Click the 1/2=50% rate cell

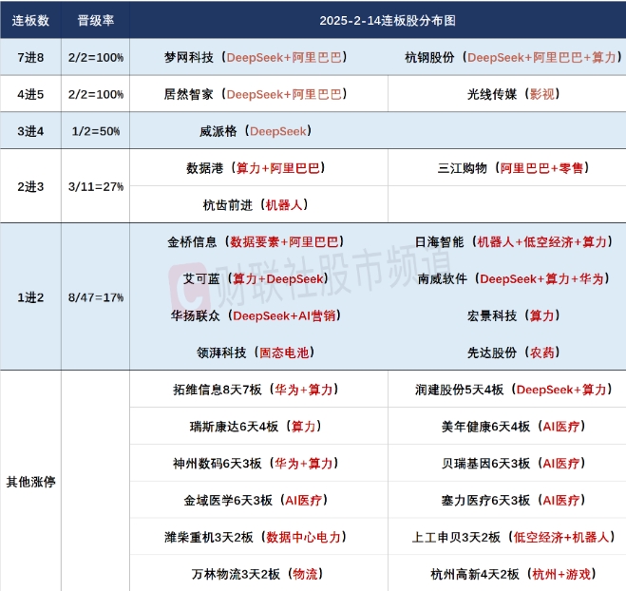pyautogui.click(x=96, y=131)
